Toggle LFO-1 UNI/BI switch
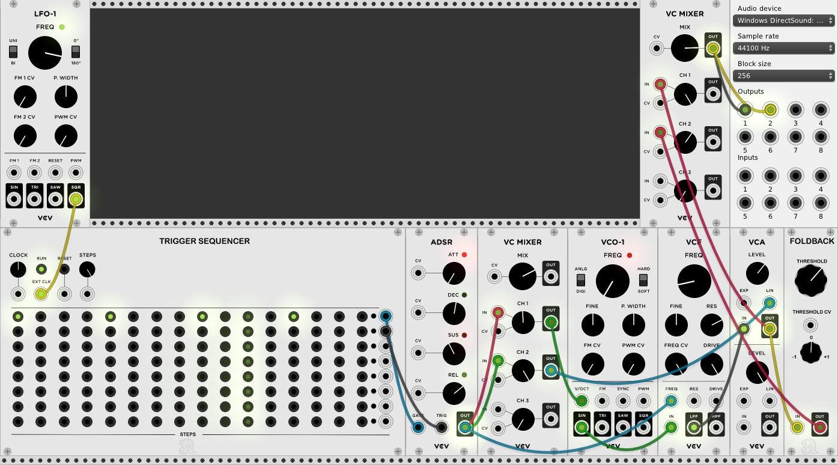This screenshot has width=838, height=465. (x=13, y=52)
